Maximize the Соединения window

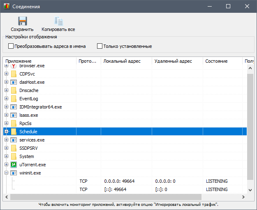228,6
